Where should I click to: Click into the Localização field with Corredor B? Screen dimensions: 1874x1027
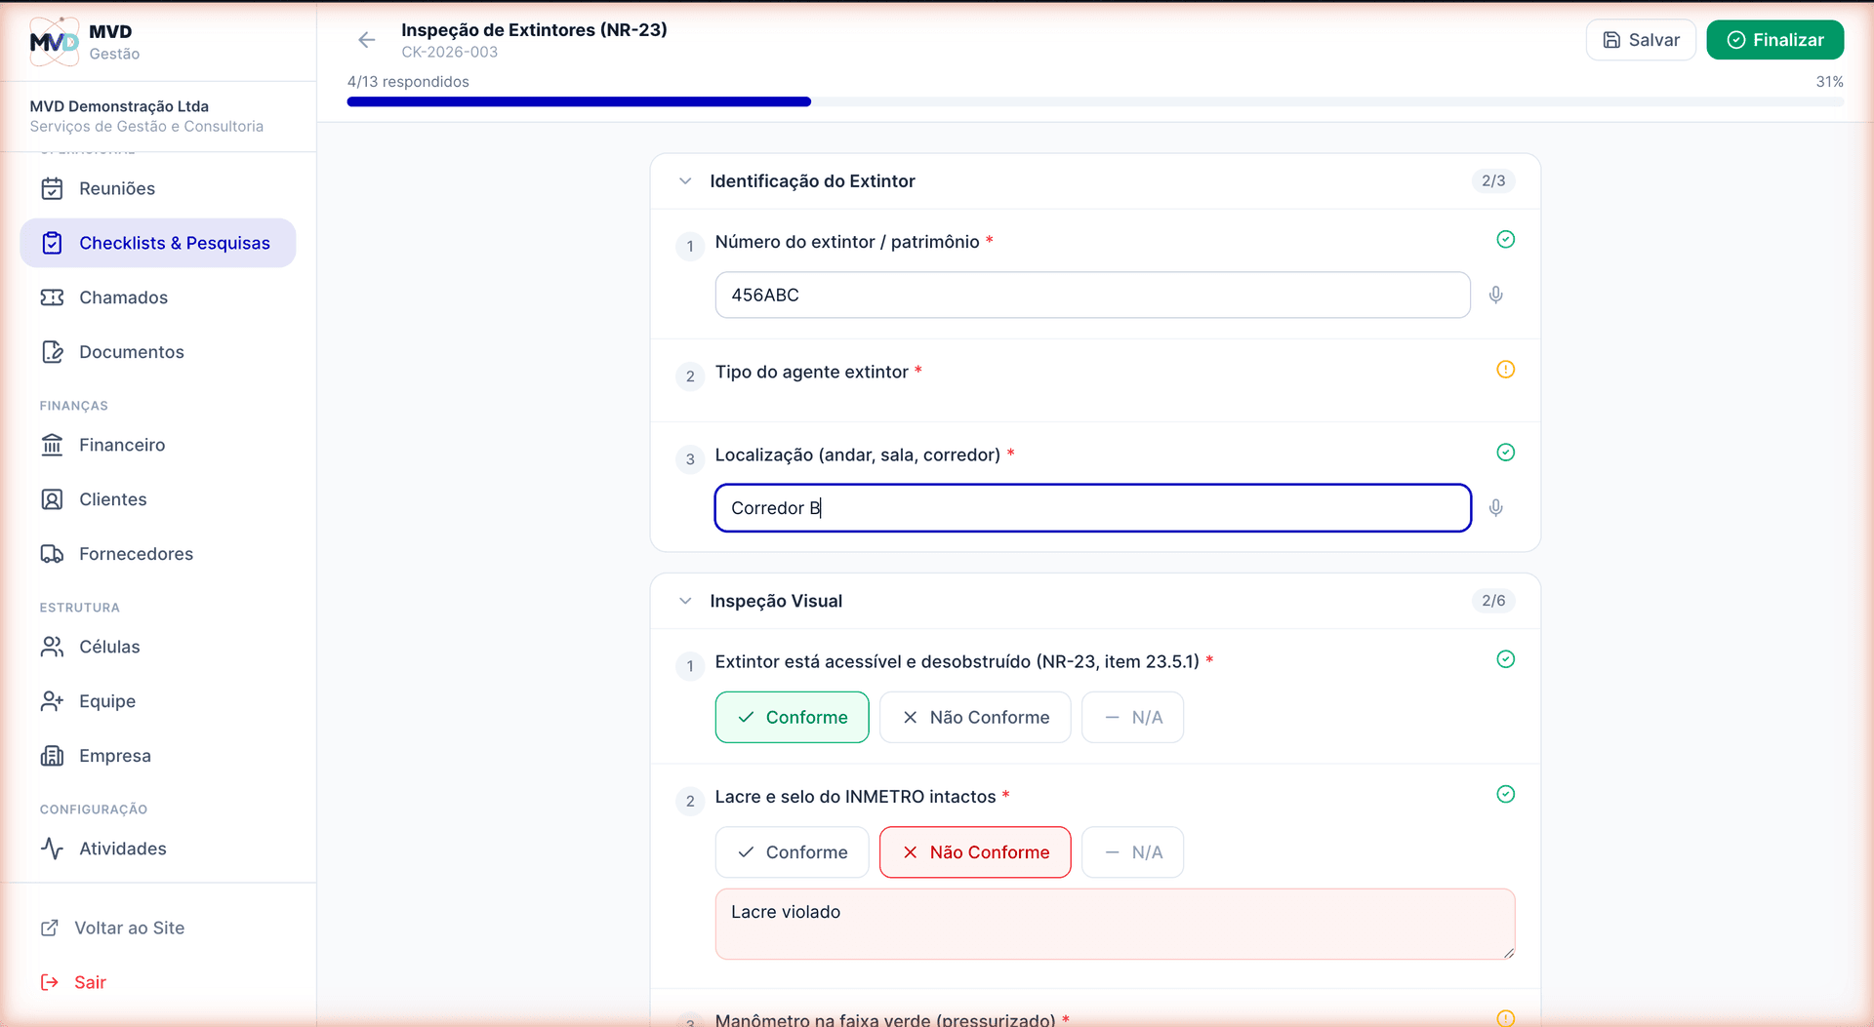(x=1092, y=508)
